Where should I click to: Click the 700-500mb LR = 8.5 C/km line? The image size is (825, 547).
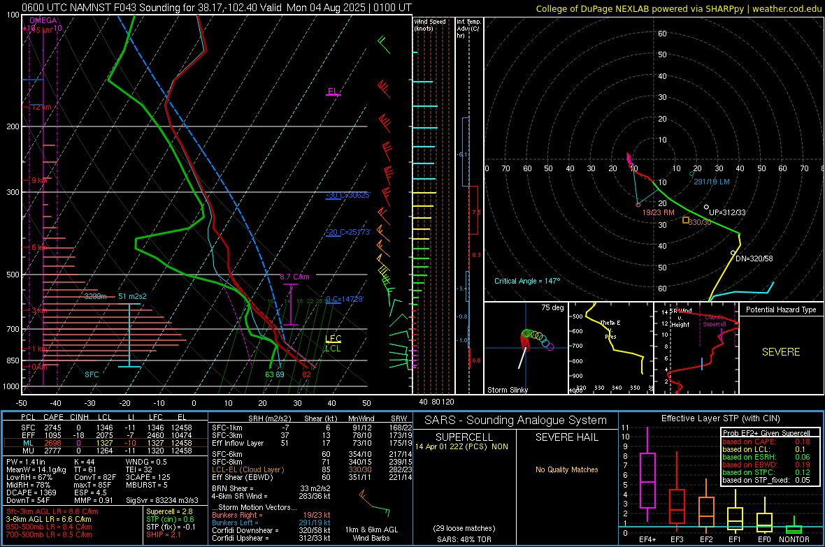[49, 534]
